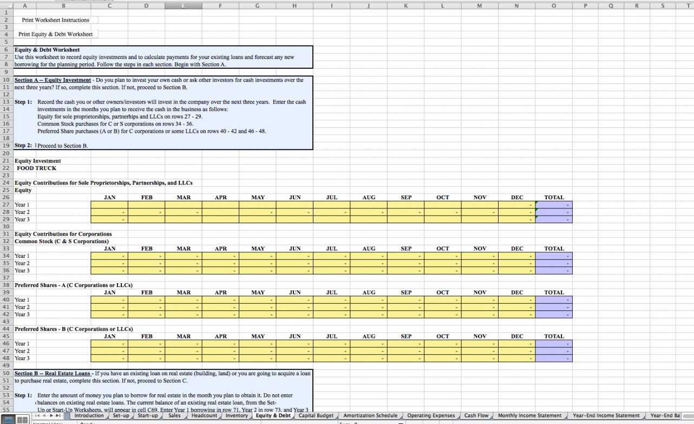Screen dimensions: 694x424
Task: Switch to Operating Expenses sheet tab
Action: pos(431,416)
